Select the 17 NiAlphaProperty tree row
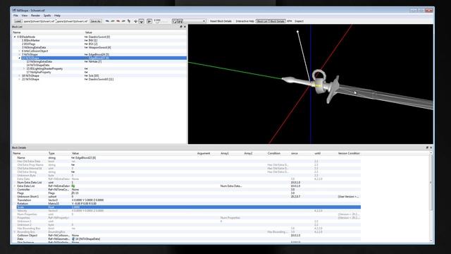This screenshot has width=451, height=254. (x=99, y=72)
